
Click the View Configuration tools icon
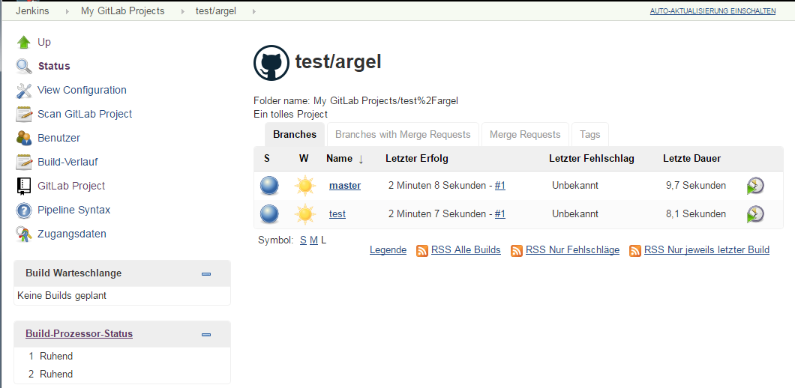click(x=24, y=90)
